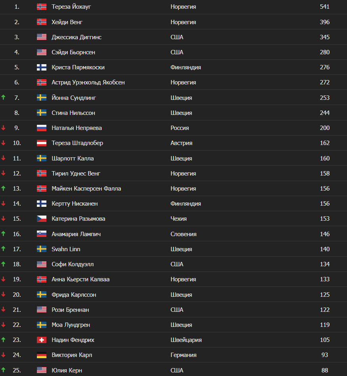
Task: Open Шарлотт Калла profile link
Action: pos(73,158)
